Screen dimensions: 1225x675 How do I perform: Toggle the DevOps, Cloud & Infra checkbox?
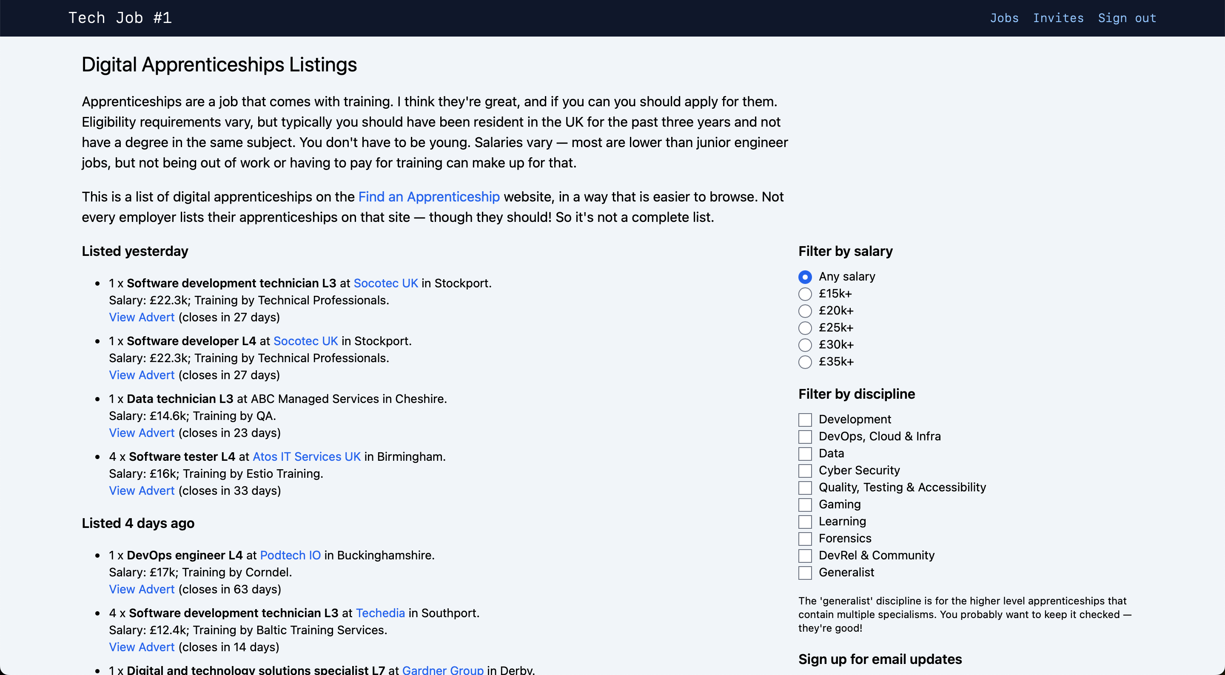click(x=805, y=437)
